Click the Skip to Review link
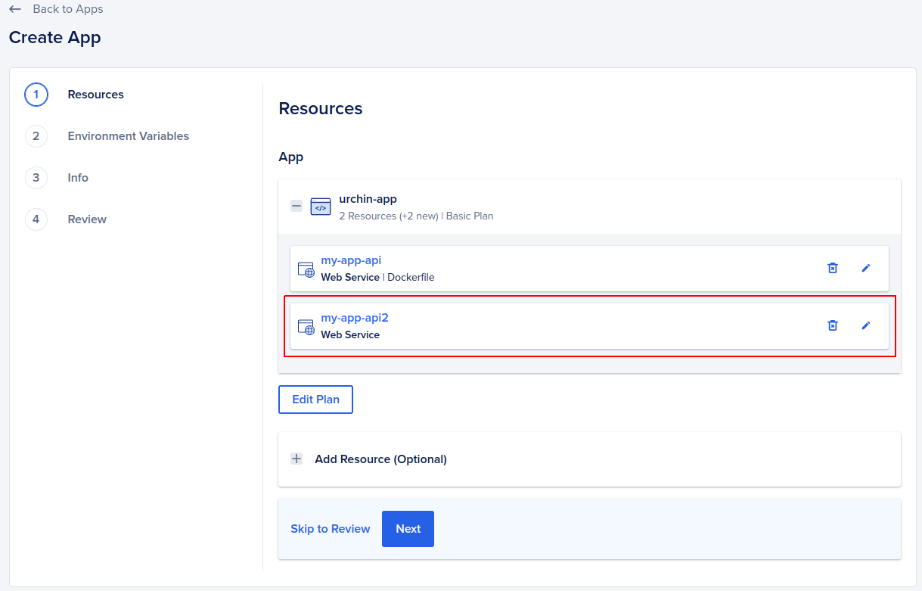The image size is (922, 591). pyautogui.click(x=330, y=528)
